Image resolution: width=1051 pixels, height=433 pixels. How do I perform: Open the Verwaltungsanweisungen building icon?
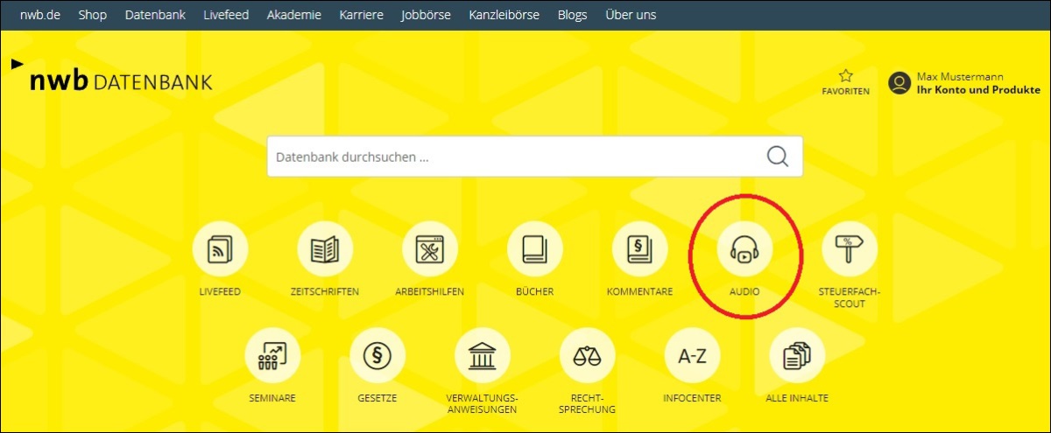click(483, 356)
